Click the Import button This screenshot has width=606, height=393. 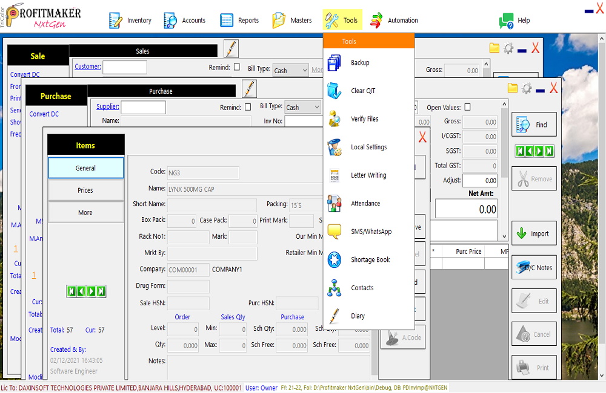coord(534,233)
